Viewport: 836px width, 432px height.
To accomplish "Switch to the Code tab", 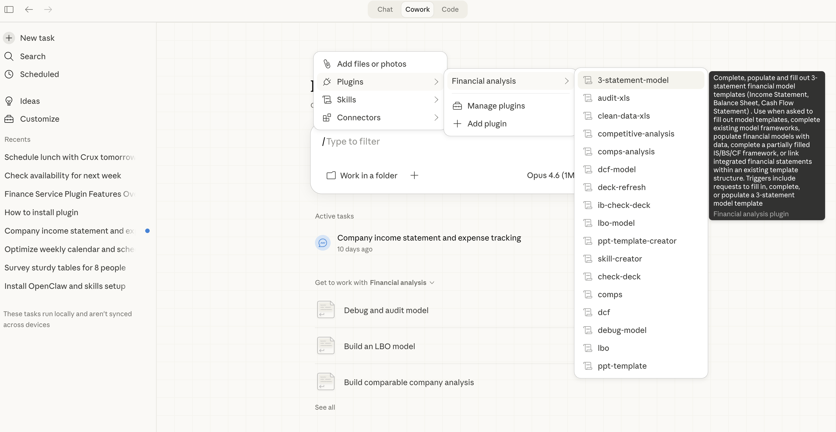I will point(450,9).
